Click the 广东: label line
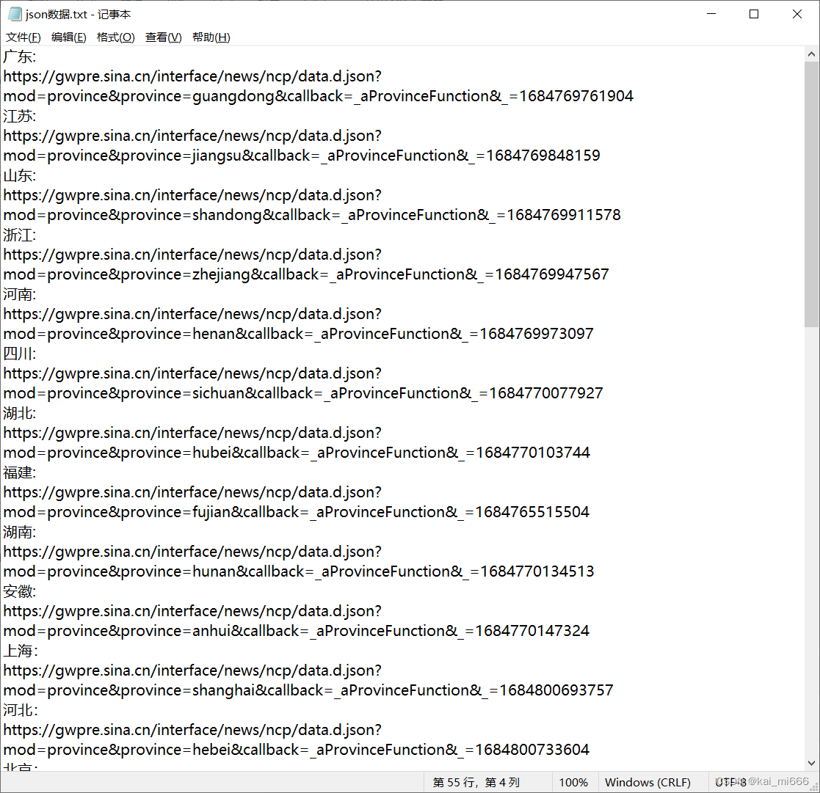This screenshot has width=820, height=793. coord(20,56)
